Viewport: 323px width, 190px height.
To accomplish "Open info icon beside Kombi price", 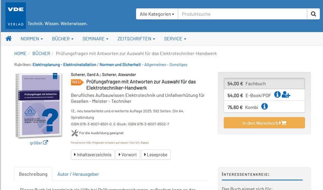I will pos(264,106).
